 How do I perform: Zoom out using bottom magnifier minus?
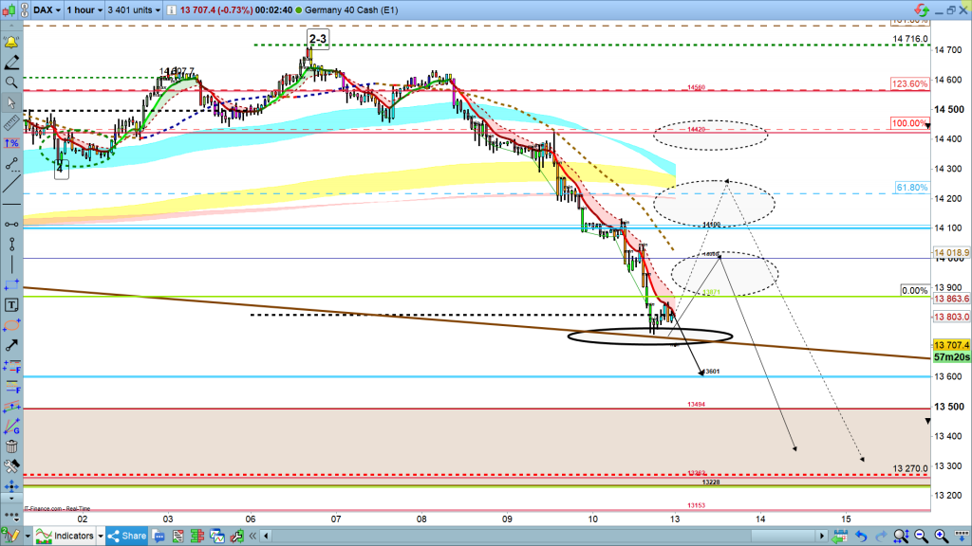[923, 536]
